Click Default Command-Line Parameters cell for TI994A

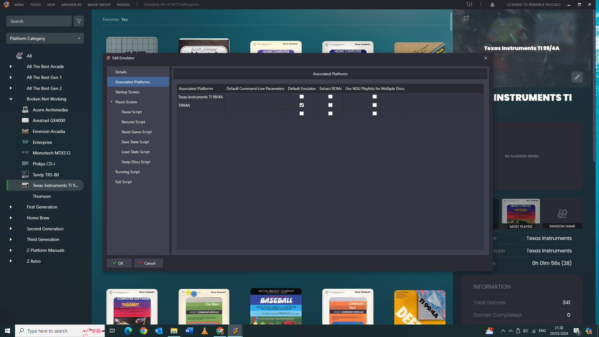(x=255, y=105)
